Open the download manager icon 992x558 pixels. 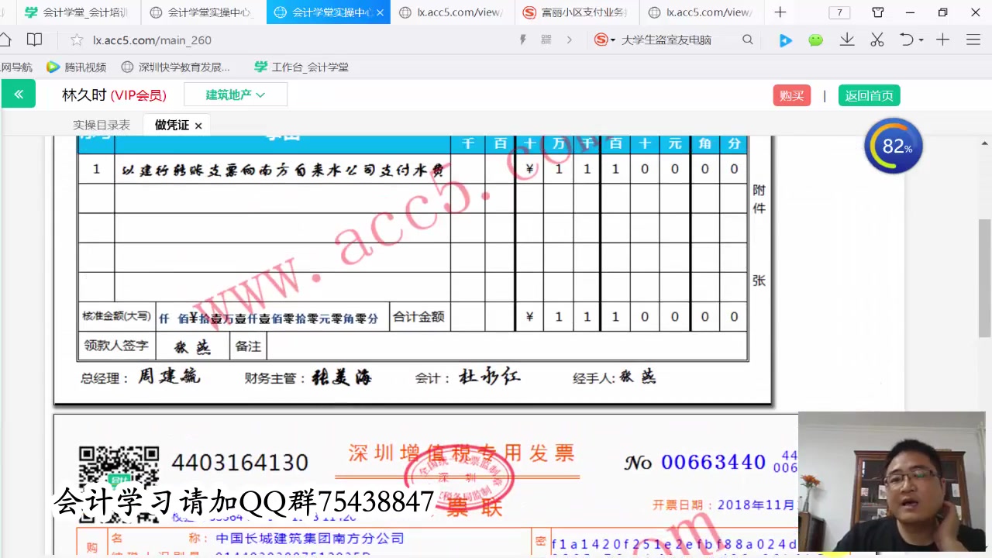point(846,40)
